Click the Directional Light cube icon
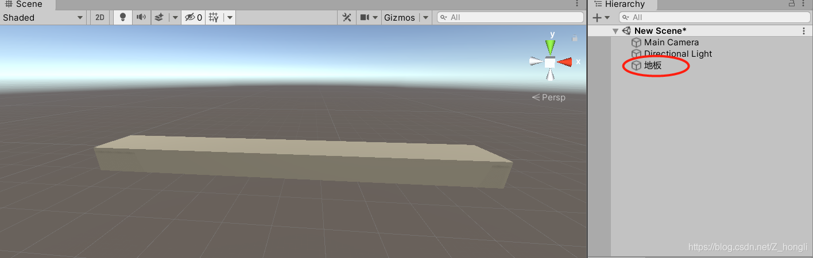Viewport: 813px width, 258px height. 636,54
